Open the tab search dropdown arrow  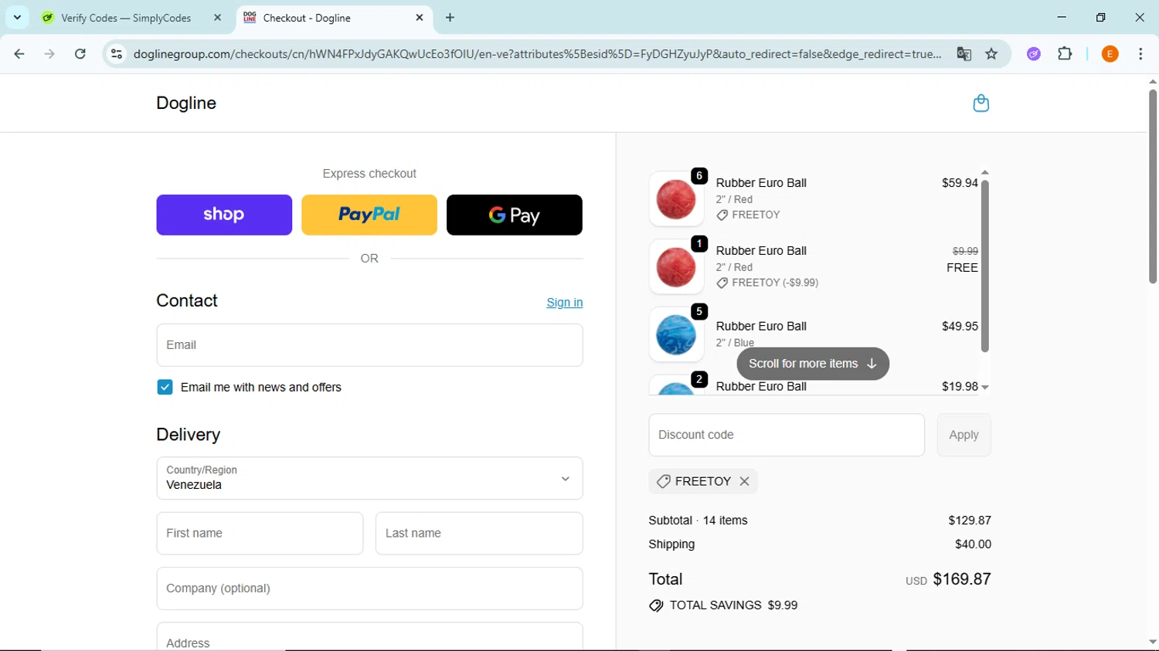[17, 17]
